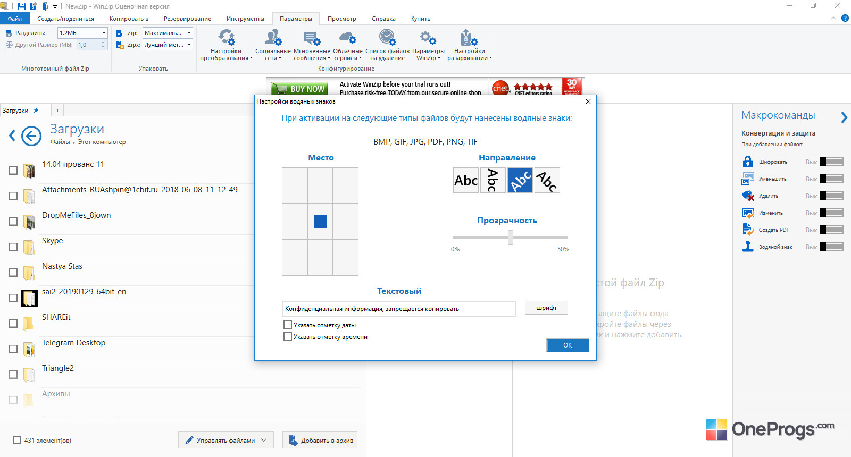Click the Telegram Desktop folder icon
This screenshot has width=851, height=457.
click(x=29, y=349)
